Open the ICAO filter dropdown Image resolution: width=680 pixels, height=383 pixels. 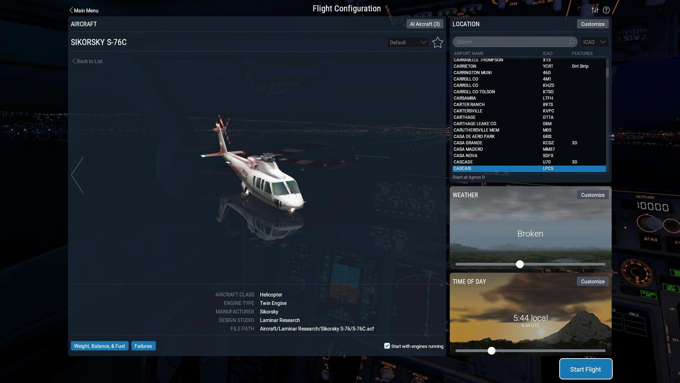594,42
